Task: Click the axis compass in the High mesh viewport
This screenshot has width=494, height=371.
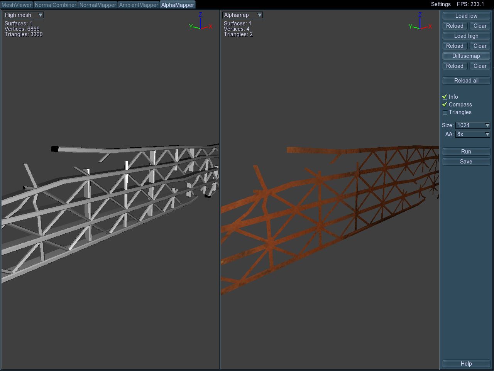Action: tap(200, 23)
